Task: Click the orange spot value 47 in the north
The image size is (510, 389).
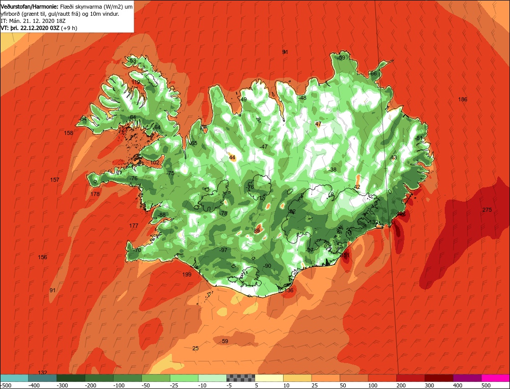Action: (x=318, y=124)
